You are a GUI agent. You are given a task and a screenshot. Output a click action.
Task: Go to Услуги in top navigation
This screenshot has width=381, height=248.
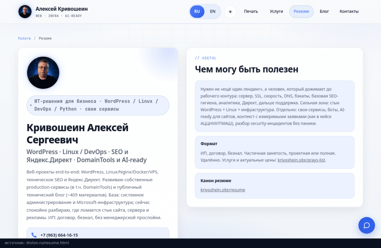click(x=276, y=12)
